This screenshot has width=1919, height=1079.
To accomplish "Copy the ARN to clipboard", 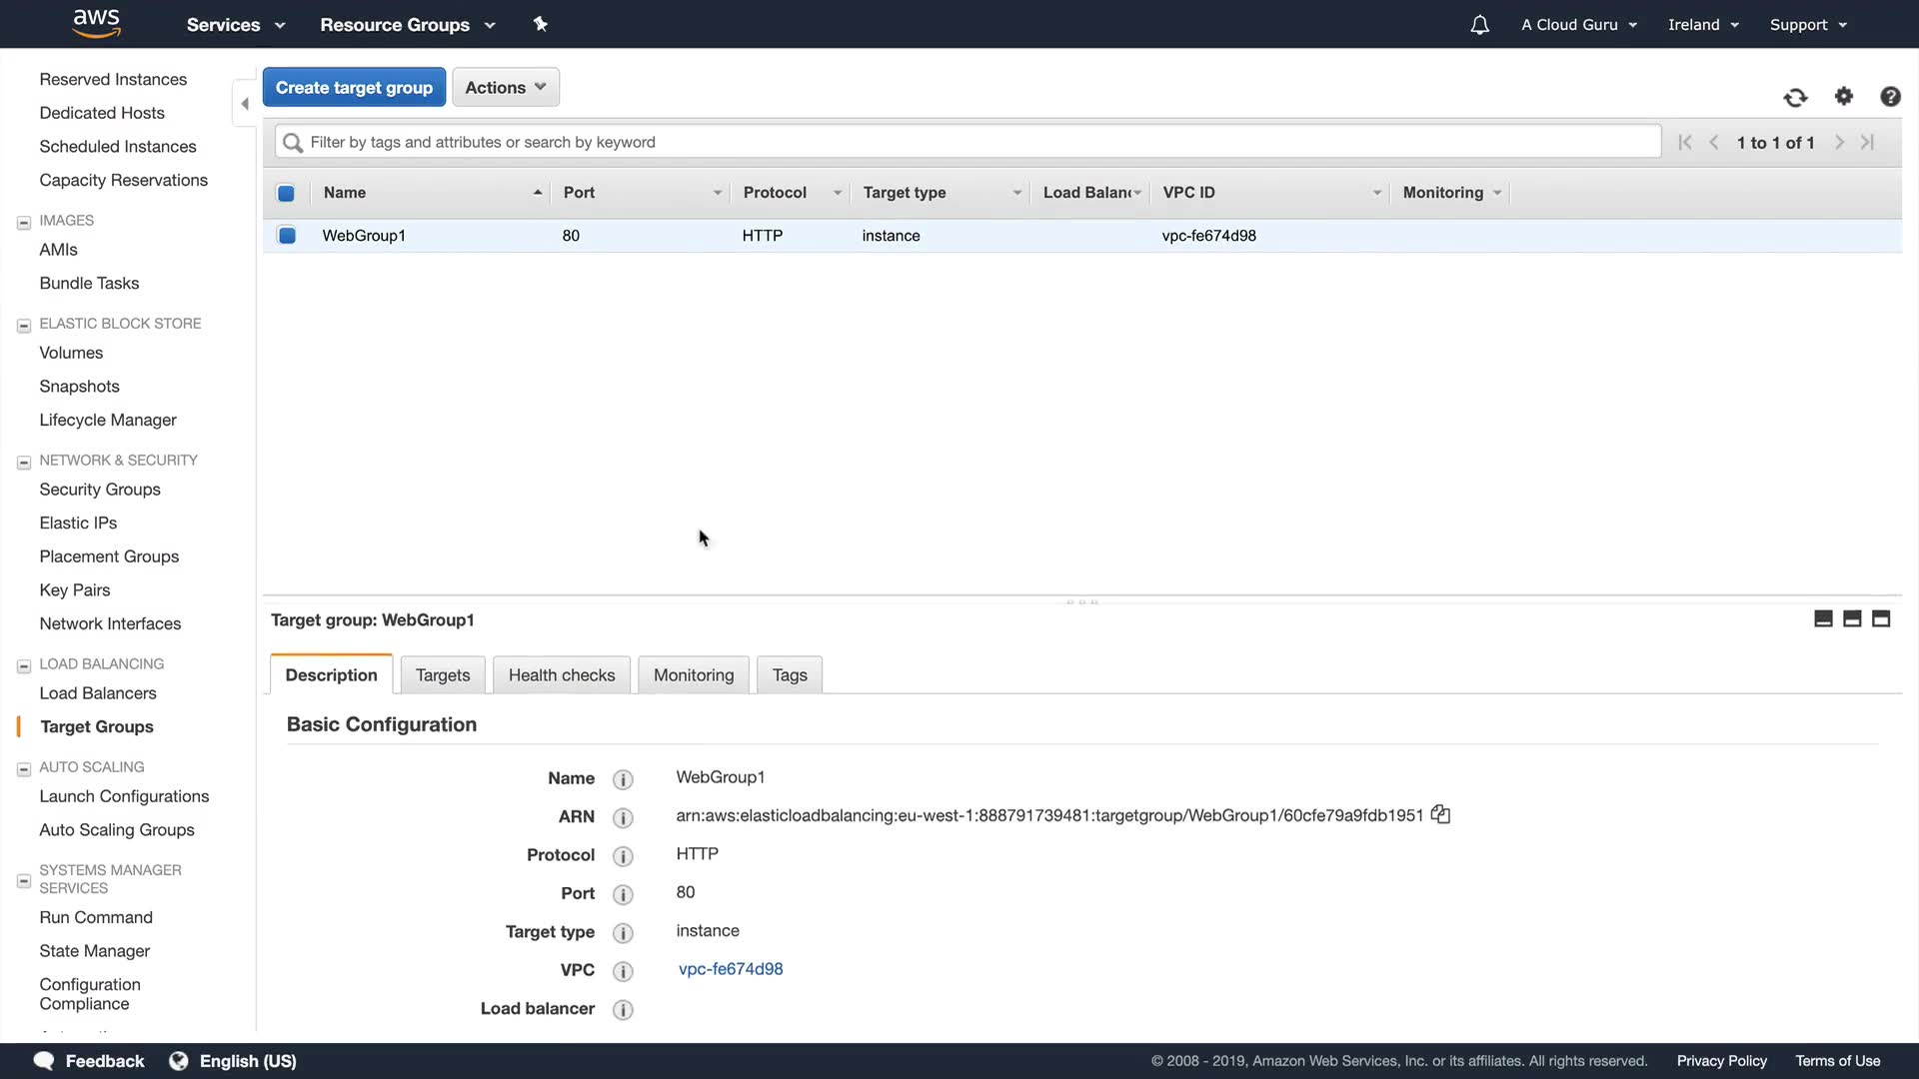I will [x=1440, y=814].
